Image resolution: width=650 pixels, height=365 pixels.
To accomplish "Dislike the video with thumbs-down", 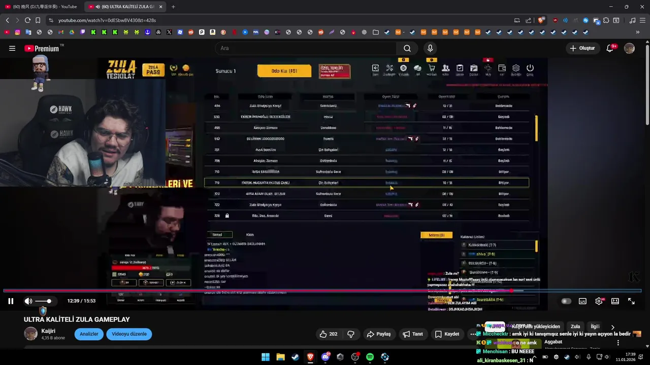I will pyautogui.click(x=350, y=334).
